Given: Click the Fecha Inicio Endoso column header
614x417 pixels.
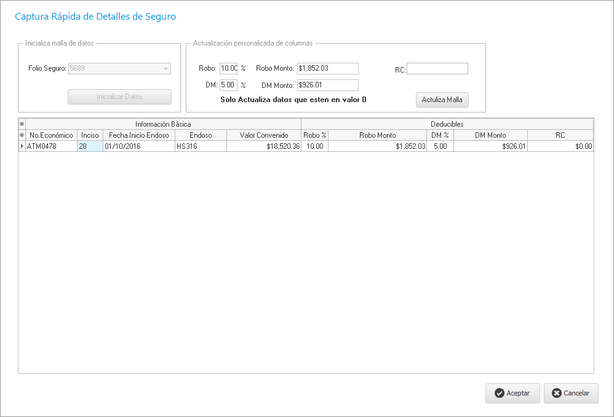Looking at the screenshot, I should point(139,135).
